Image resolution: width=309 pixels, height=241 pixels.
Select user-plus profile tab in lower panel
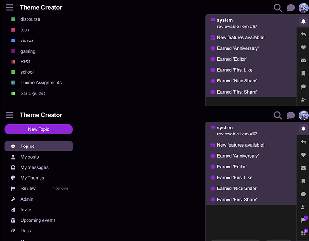(304, 207)
